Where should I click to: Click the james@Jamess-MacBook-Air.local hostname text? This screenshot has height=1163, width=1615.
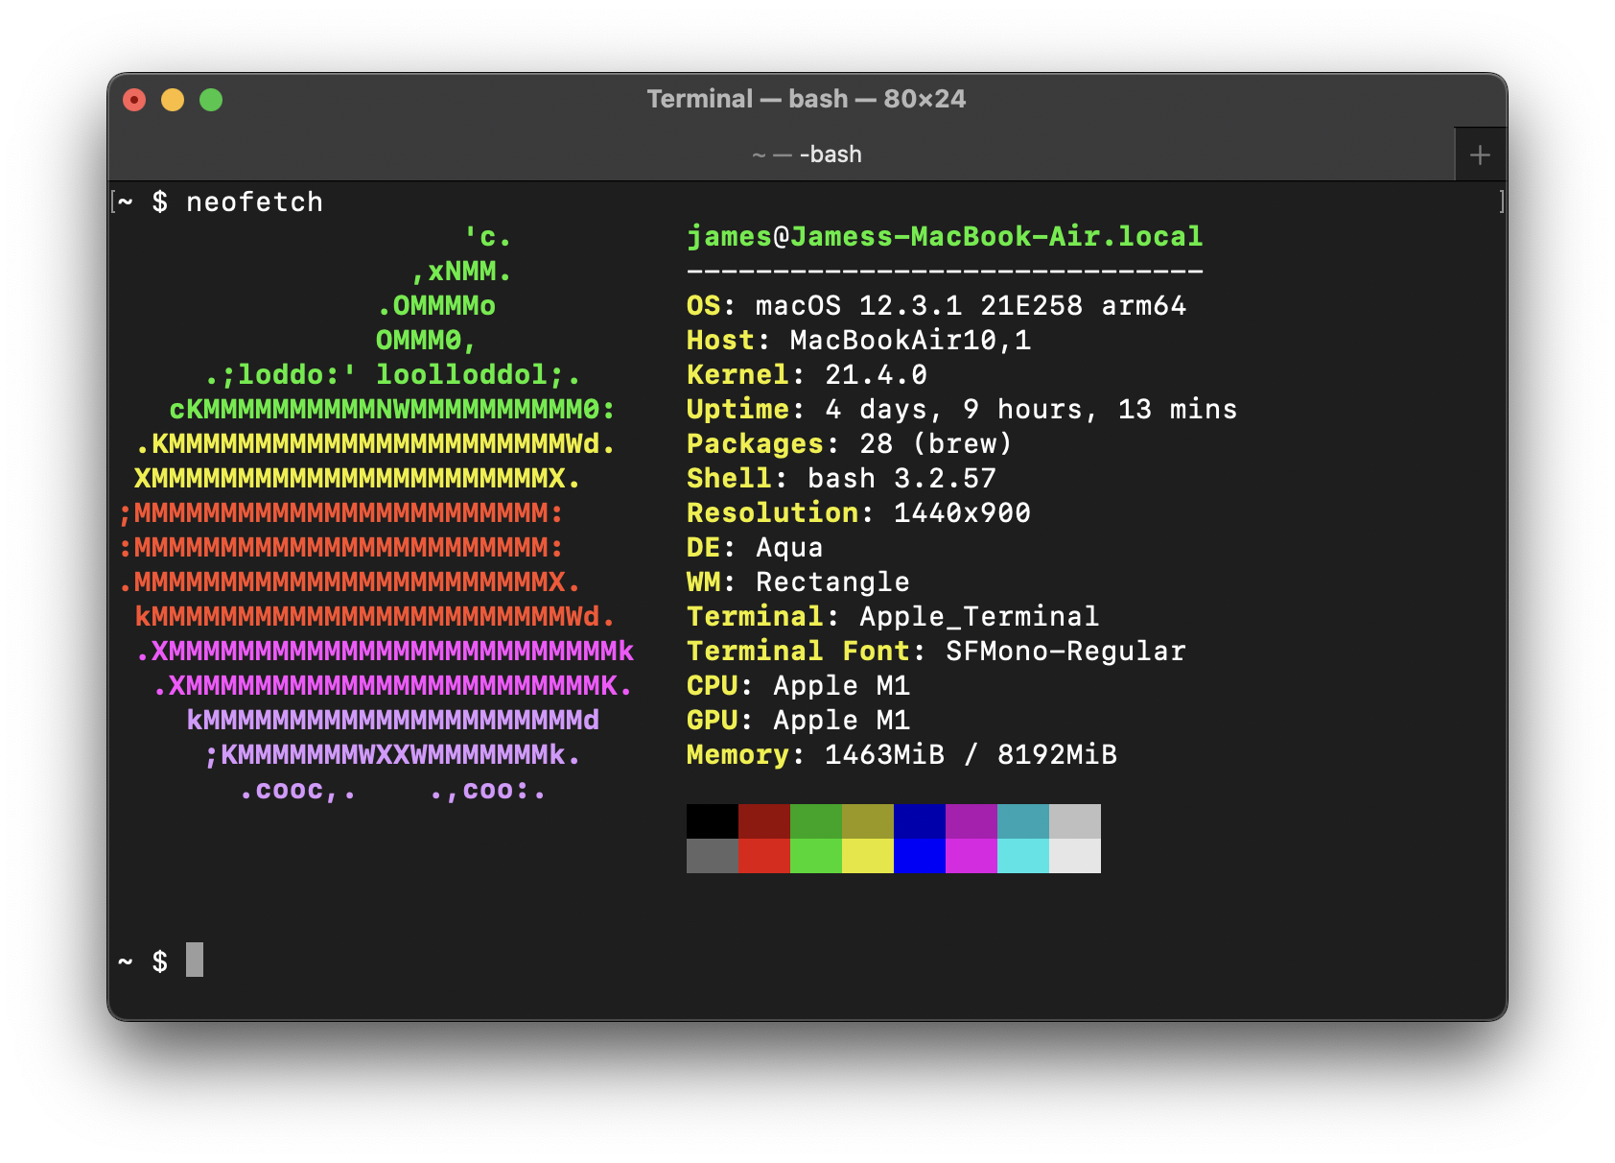click(944, 236)
